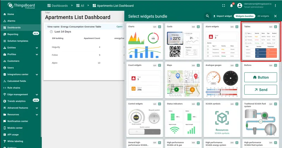This screenshot has height=148, width=282.
Task: Go to the Dashboards breadcrumb
Action: tap(57, 6)
